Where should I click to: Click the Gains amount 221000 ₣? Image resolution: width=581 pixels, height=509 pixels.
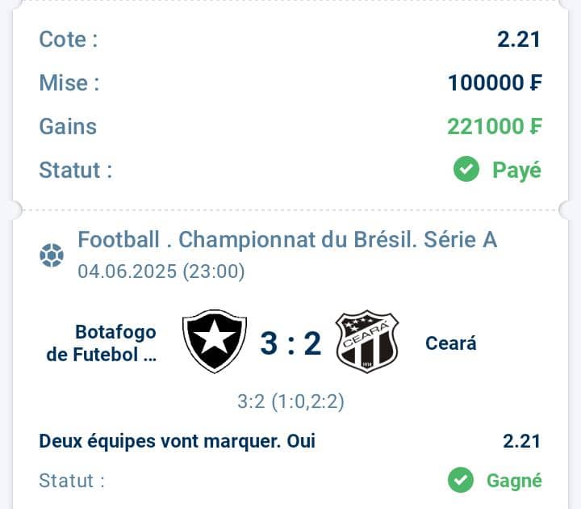[495, 127]
